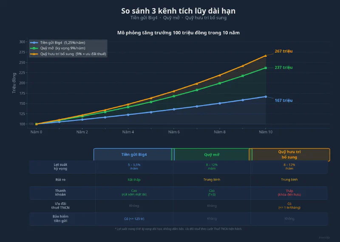Image resolution: width=340 pixels, height=242 pixels.
Task: Click the Ưu đãi thuế TNCN row label
Action: pos(60,206)
